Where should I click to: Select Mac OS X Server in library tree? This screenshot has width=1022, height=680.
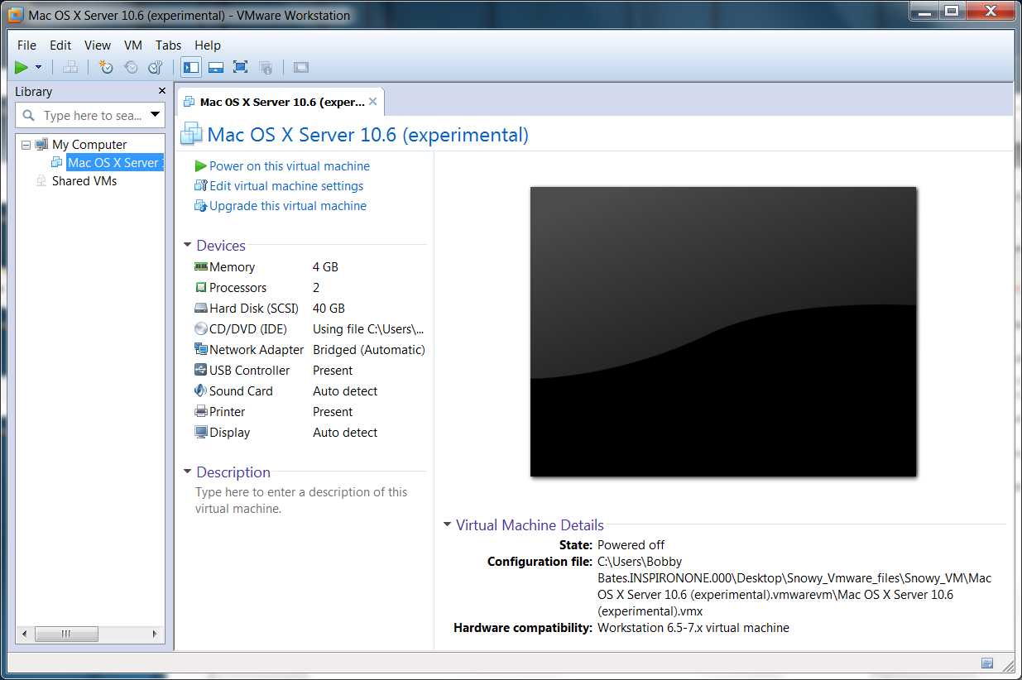pyautogui.click(x=115, y=163)
